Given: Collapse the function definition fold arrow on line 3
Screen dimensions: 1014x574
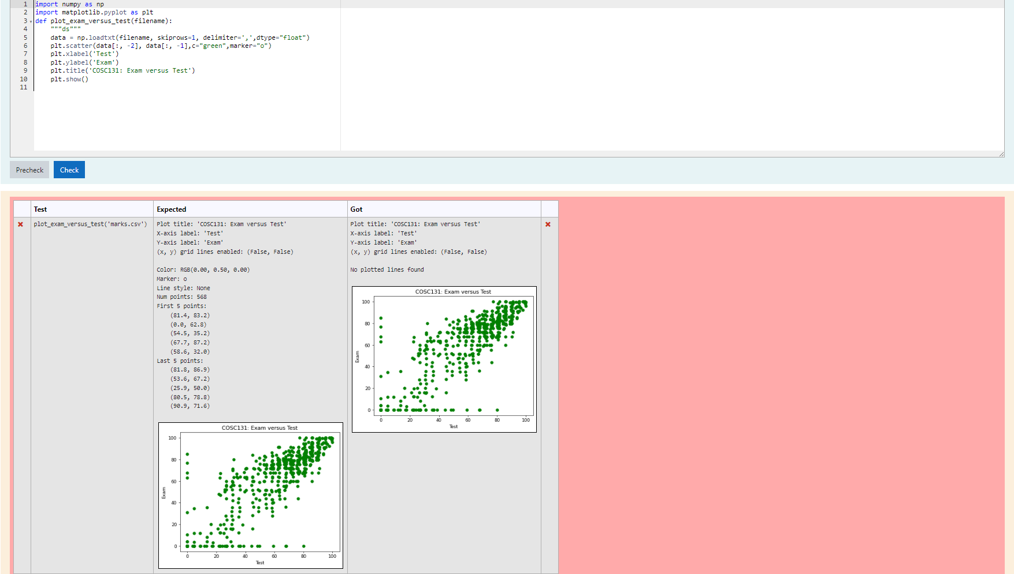Looking at the screenshot, I should [x=31, y=21].
